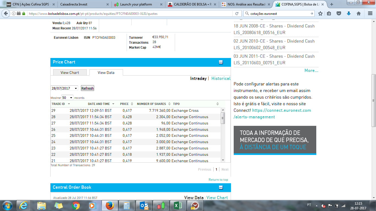376x211 pixels.
Task: Sort the NUMBER OF SHARES column
Action: (169, 104)
